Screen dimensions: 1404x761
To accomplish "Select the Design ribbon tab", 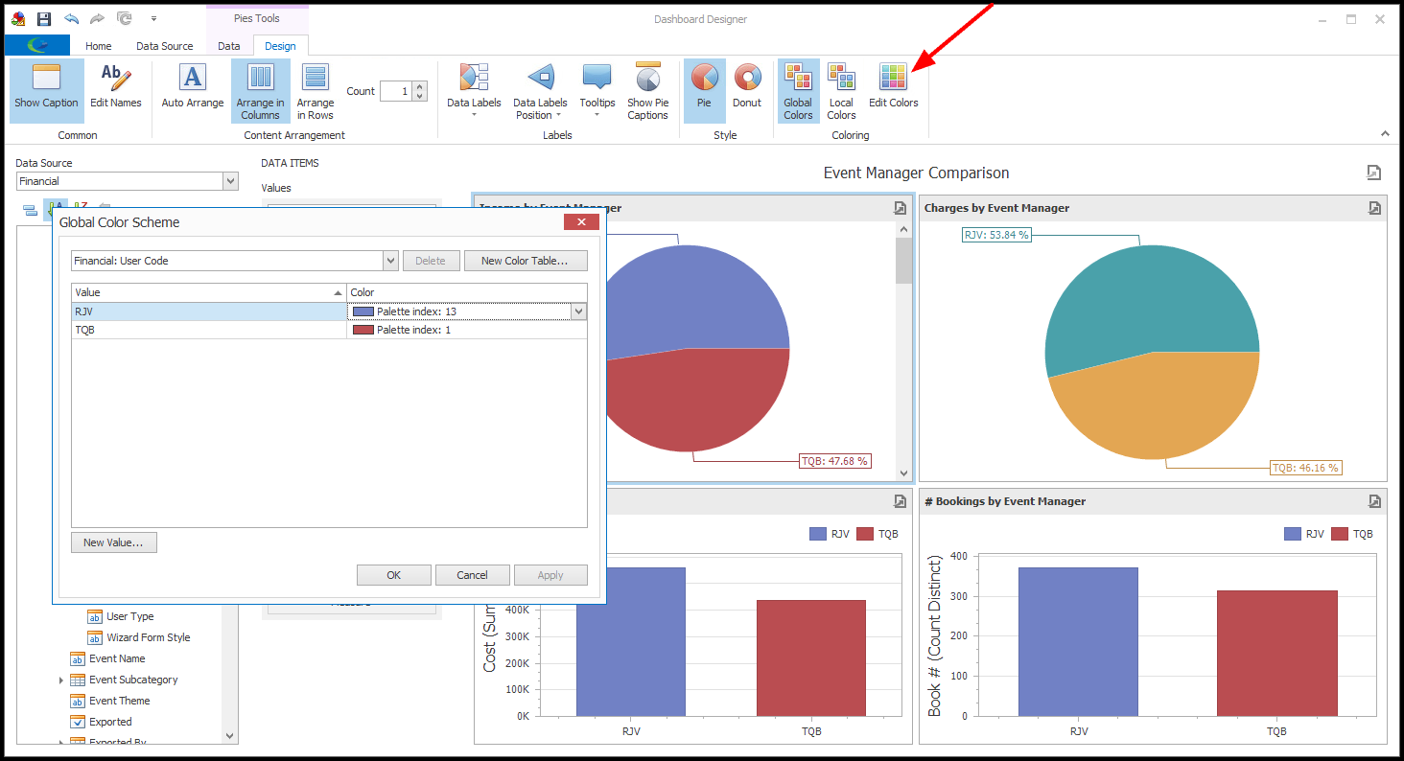I will [281, 46].
